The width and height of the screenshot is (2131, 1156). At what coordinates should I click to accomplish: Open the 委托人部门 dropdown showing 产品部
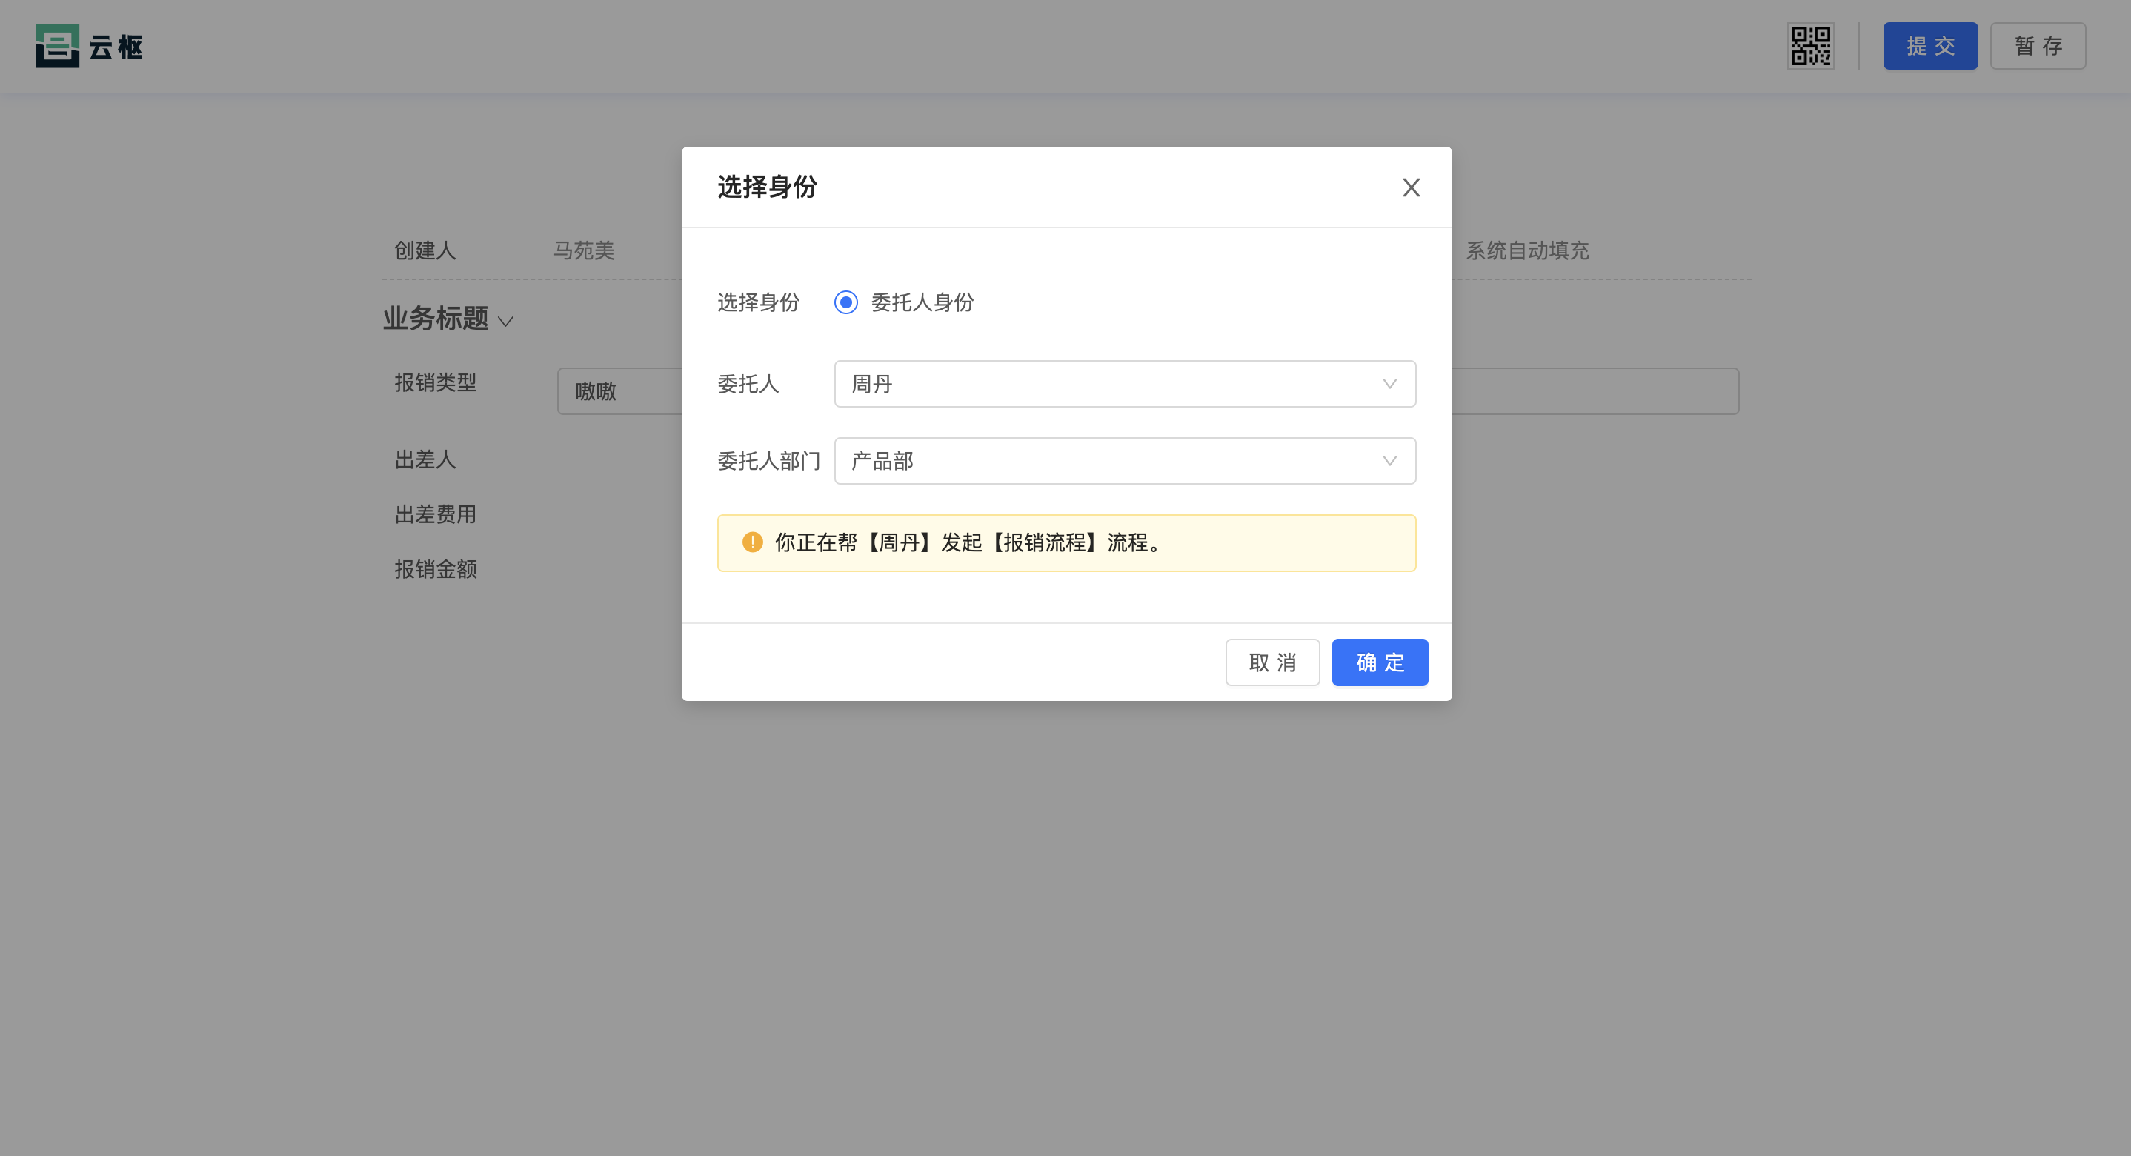point(1124,461)
